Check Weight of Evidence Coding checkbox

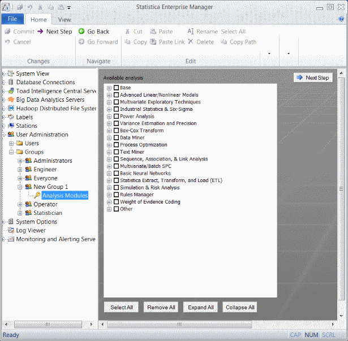(x=117, y=202)
